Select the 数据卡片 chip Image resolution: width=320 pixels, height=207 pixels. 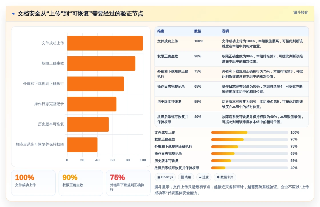(x=225, y=177)
